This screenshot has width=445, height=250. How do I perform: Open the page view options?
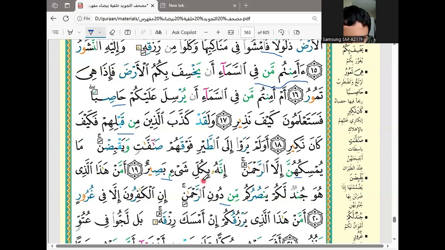click(x=297, y=32)
